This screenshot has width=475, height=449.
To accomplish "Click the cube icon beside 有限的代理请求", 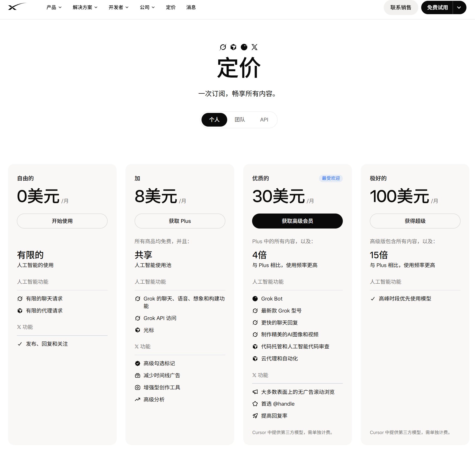I will coord(20,311).
